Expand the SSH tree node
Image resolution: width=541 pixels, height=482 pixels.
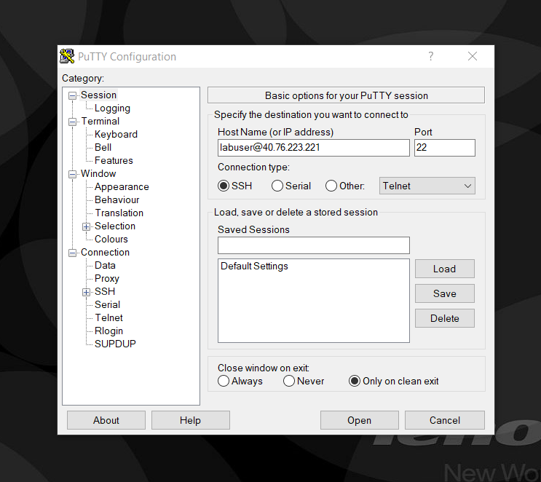click(86, 292)
